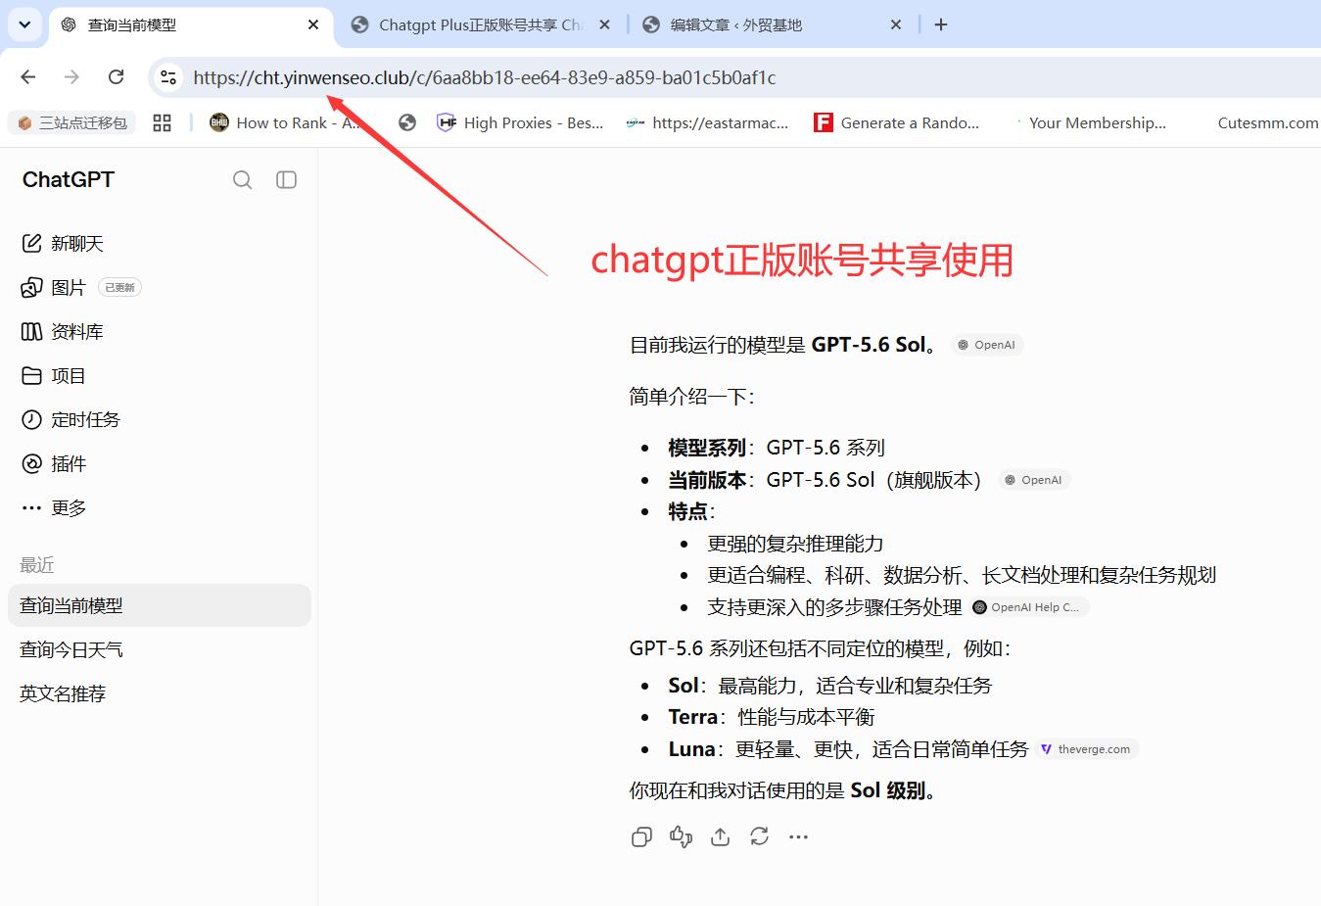This screenshot has width=1321, height=906.
Task: Click the 模型系列 bullet text
Action: click(777, 448)
